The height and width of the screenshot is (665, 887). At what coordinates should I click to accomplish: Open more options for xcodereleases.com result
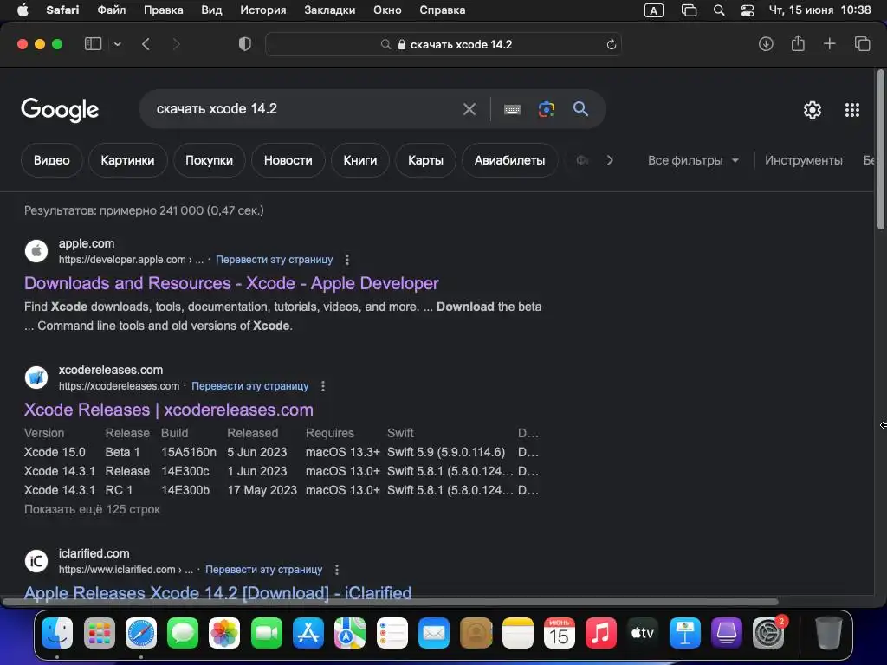323,386
